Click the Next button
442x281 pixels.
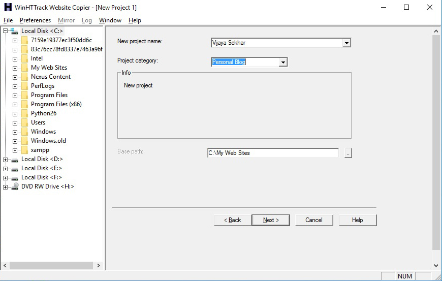(271, 220)
